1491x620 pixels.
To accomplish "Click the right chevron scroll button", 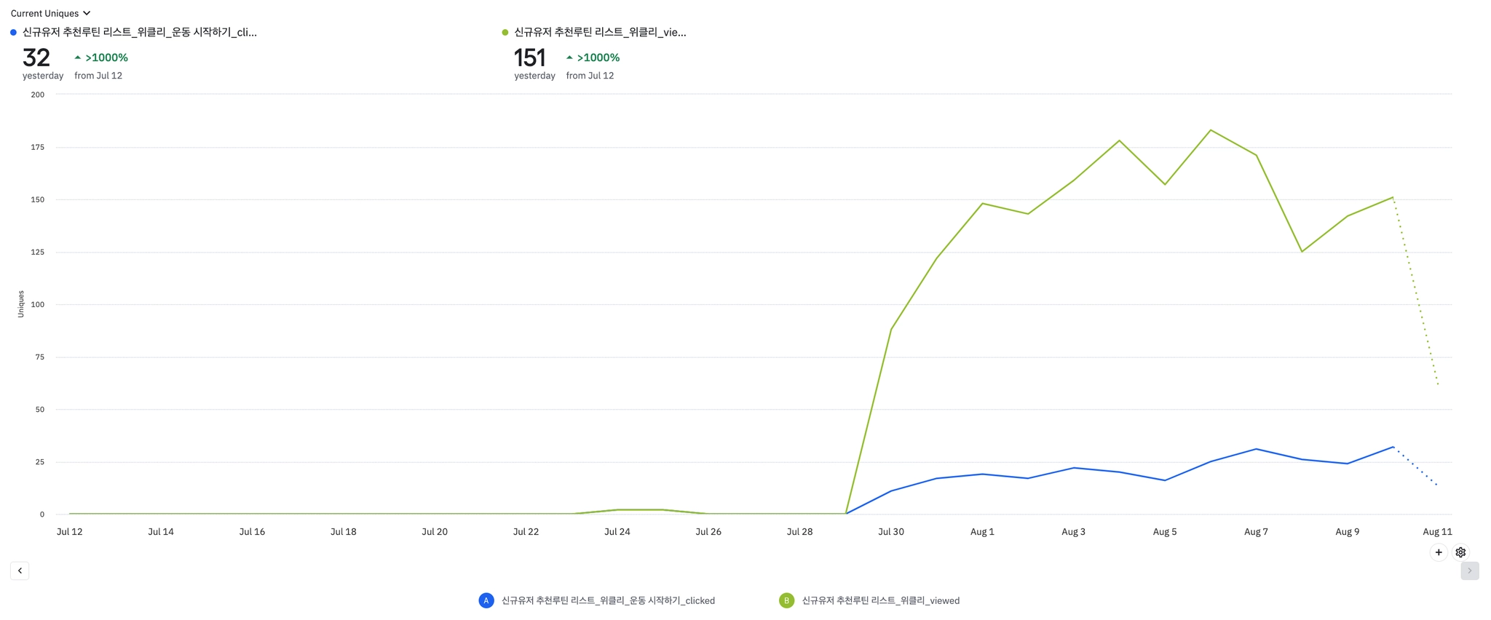I will (x=1469, y=571).
